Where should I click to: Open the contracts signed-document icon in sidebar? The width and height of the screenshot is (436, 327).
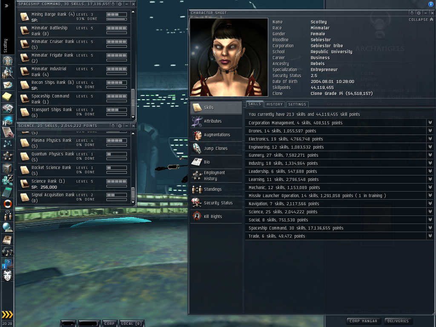pyautogui.click(x=8, y=132)
